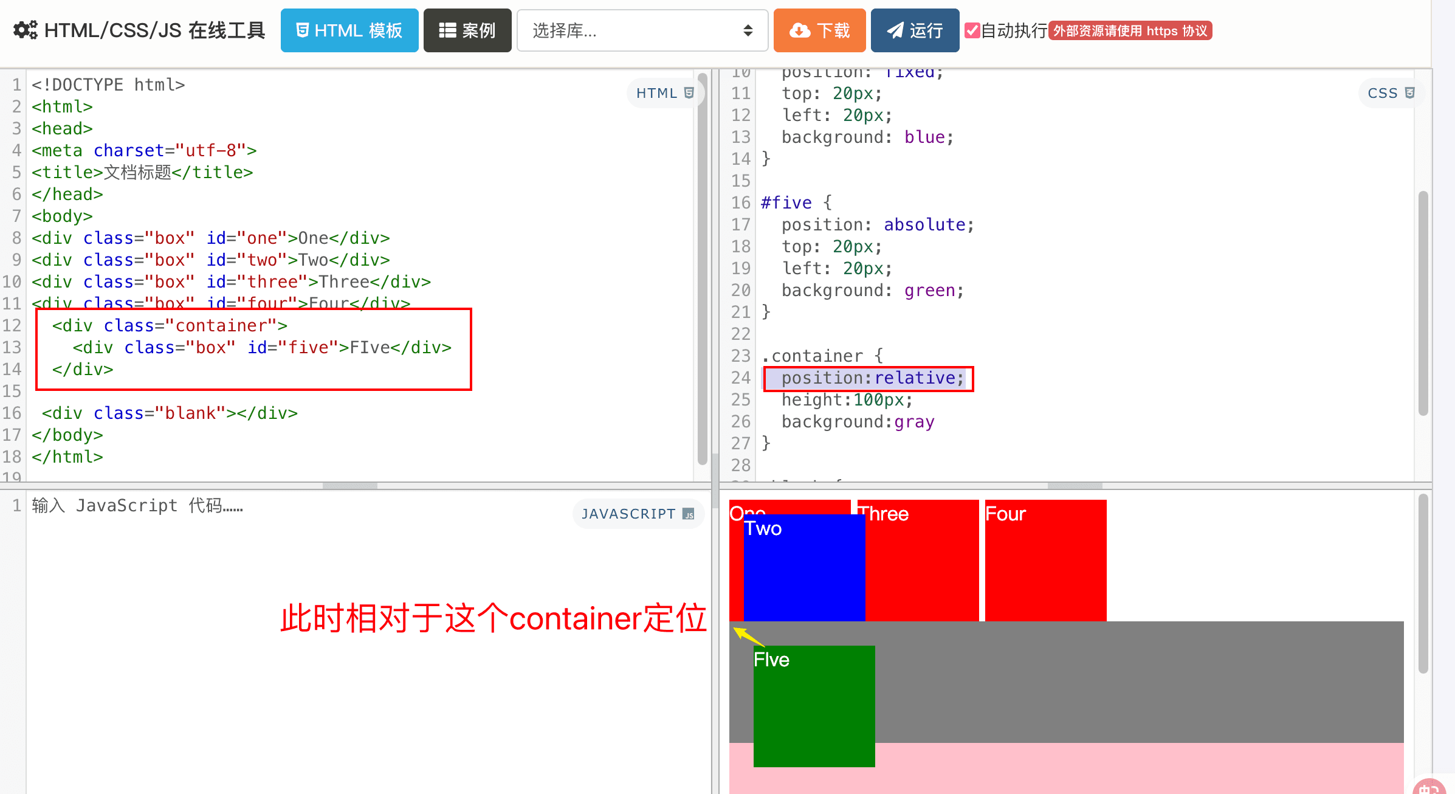Image resolution: width=1455 pixels, height=794 pixels.
Task: Click the up-down arrows of library selector
Action: [x=748, y=30]
